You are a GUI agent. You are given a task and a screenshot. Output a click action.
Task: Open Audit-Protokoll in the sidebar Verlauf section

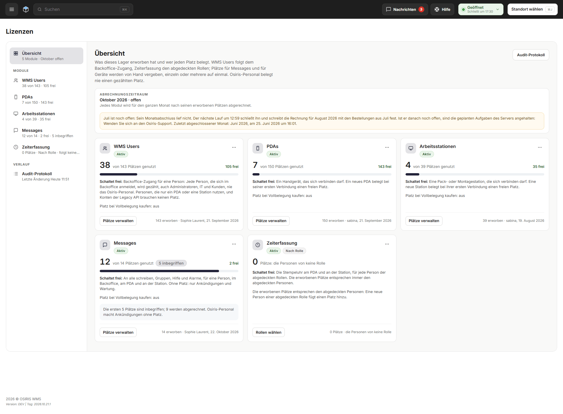[46, 176]
